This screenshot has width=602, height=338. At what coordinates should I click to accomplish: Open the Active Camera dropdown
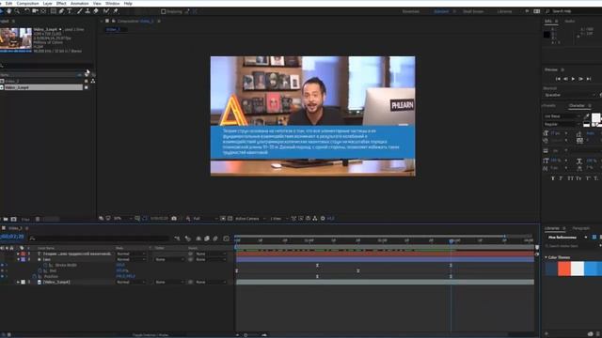click(250, 219)
